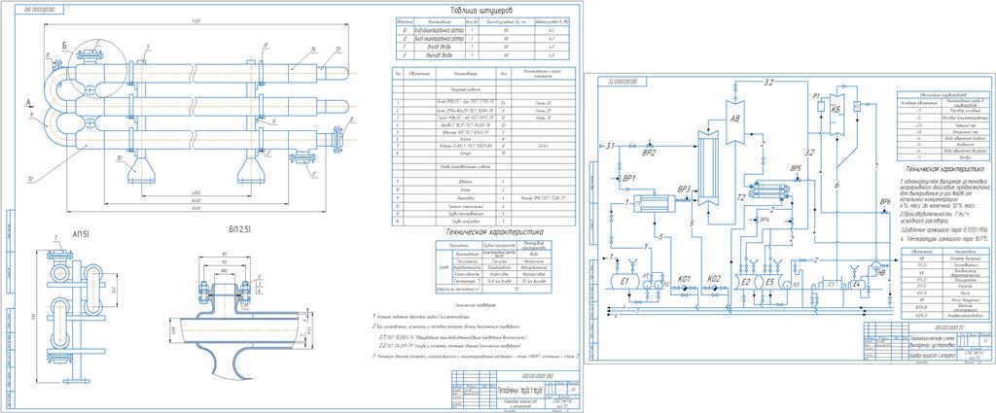Viewport: 996px width, 413px height.
Task: Click the '3.1' inlet line label
Action: 609,147
